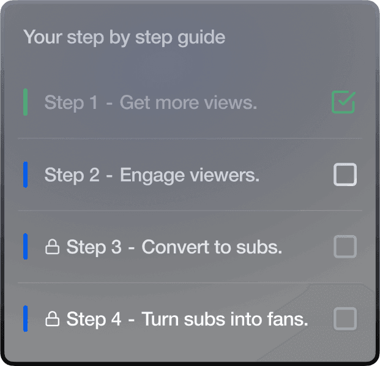The width and height of the screenshot is (380, 366).
Task: Click the green status bar for Step 1
Action: 26,102
